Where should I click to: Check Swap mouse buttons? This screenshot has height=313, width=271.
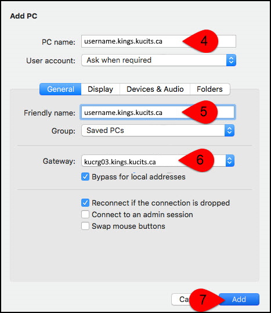(x=85, y=226)
